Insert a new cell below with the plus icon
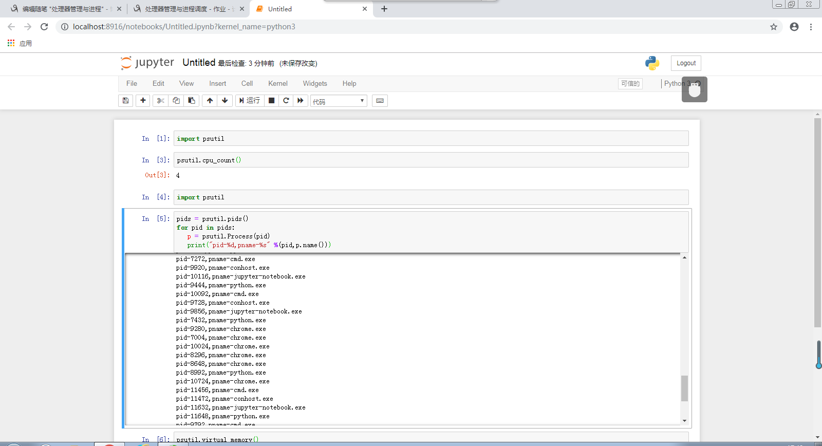822x446 pixels. tap(143, 101)
